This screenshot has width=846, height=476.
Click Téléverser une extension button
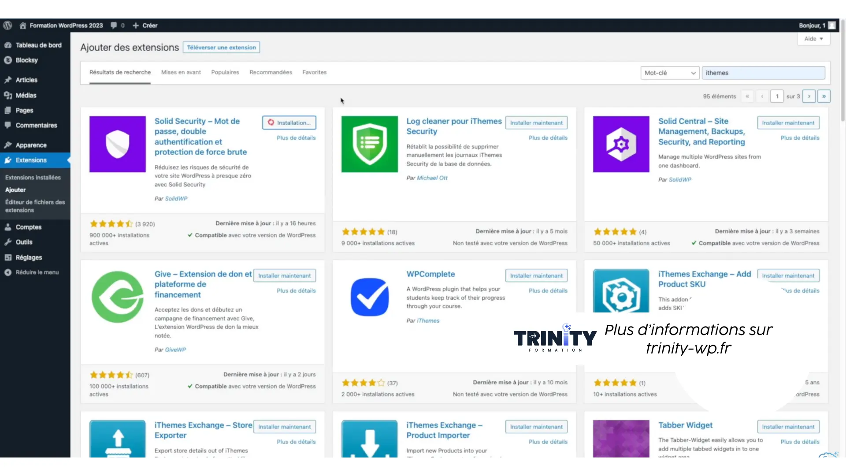click(221, 48)
